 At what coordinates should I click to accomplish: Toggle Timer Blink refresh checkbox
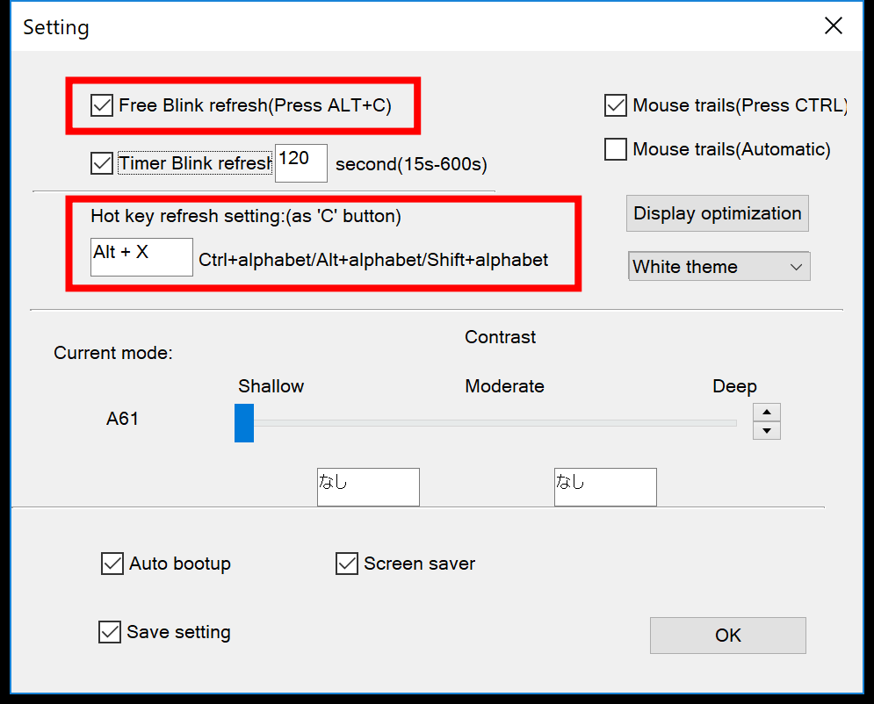(x=102, y=163)
